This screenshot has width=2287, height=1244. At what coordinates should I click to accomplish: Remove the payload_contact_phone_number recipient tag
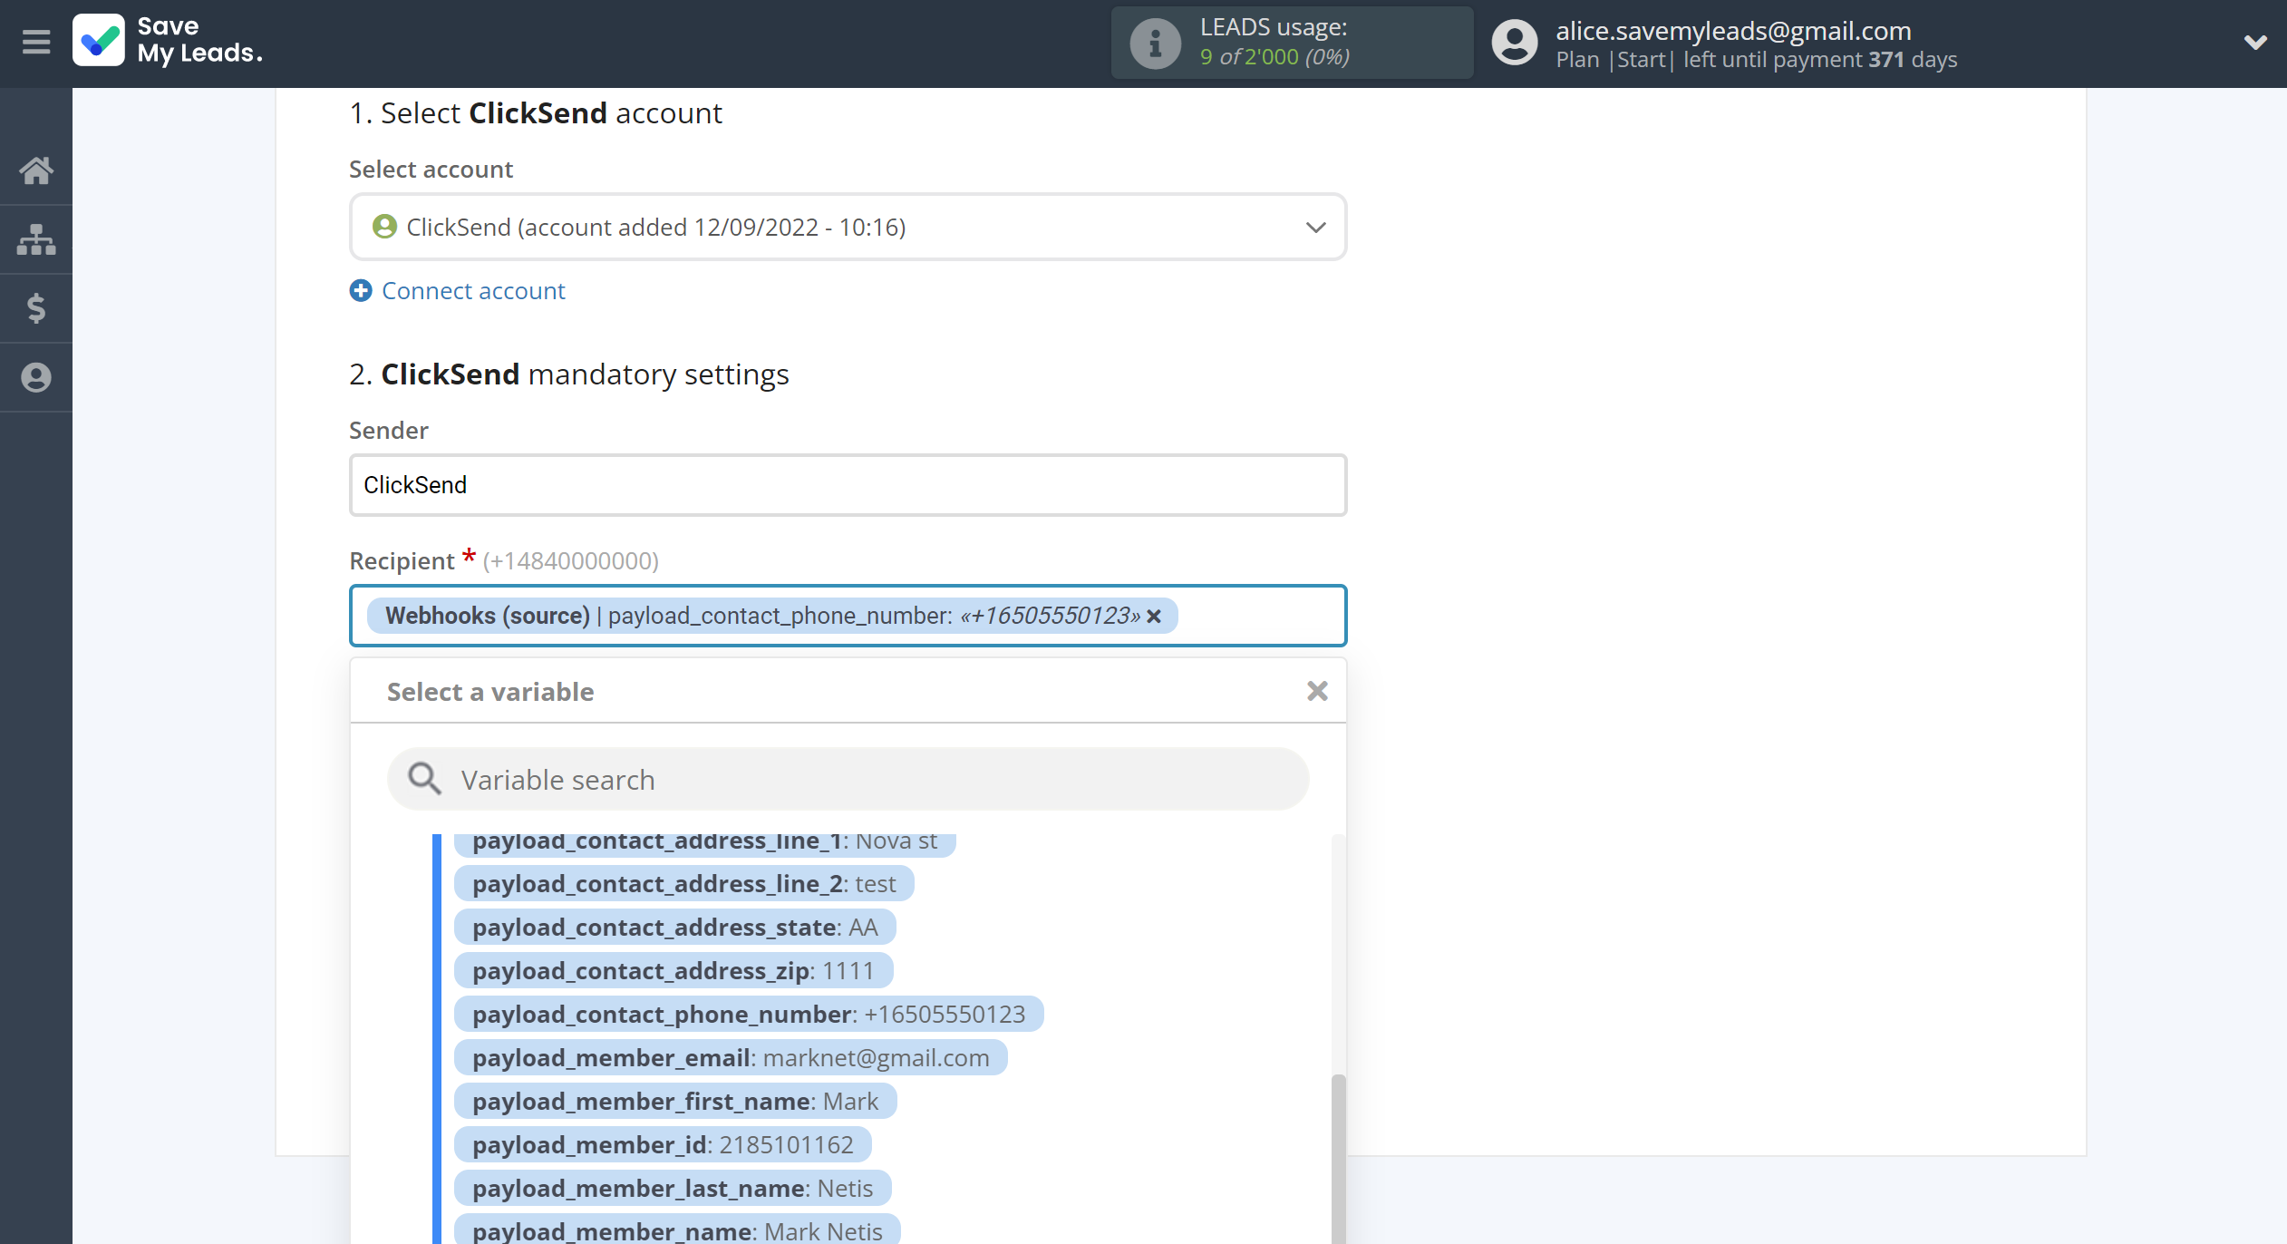pos(1154,617)
